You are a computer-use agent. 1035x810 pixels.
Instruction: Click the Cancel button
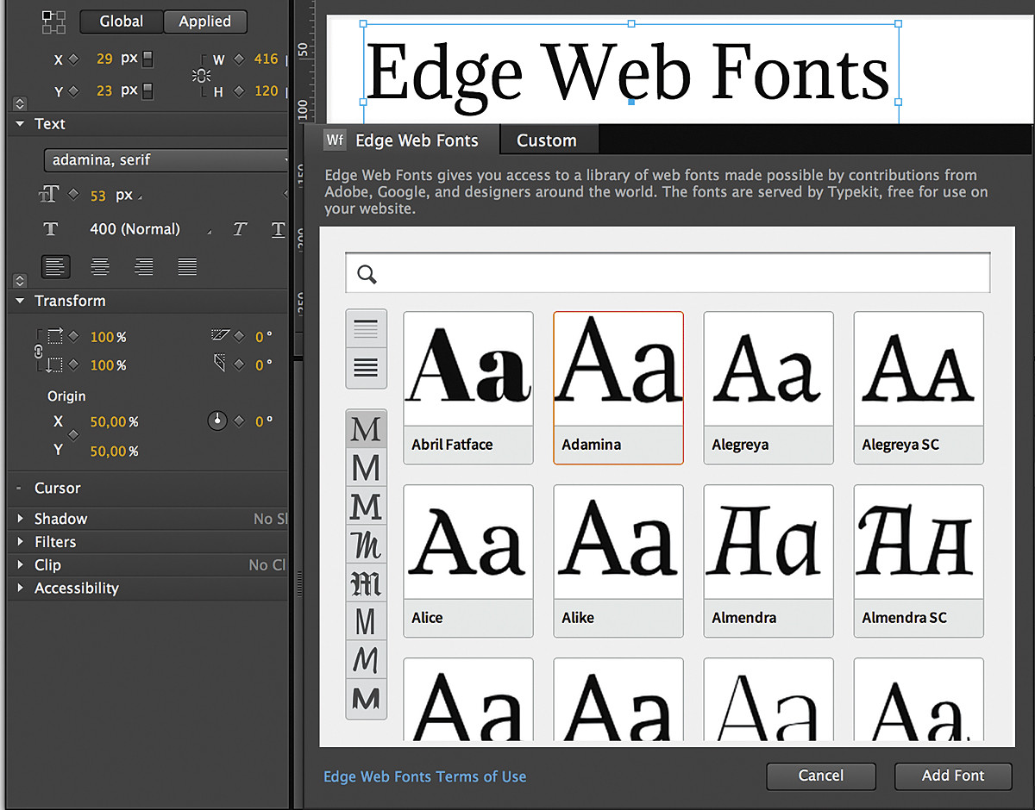(821, 776)
